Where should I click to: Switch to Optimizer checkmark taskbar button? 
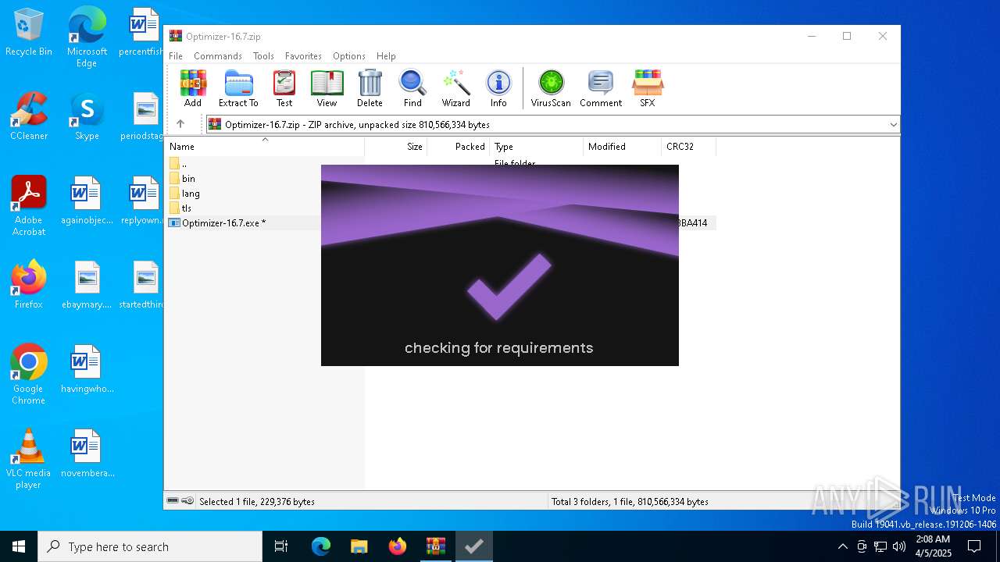pyautogui.click(x=474, y=546)
